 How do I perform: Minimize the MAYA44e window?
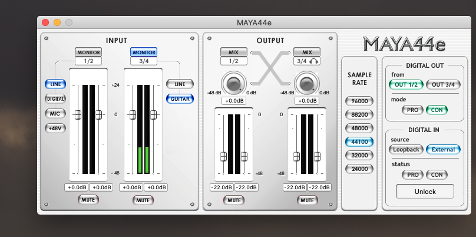coord(57,22)
